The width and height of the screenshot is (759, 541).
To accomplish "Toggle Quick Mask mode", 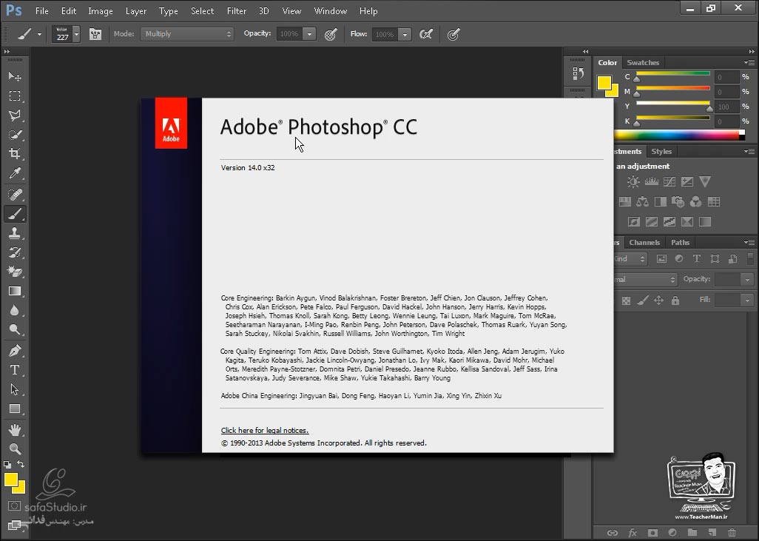I will (x=15, y=506).
